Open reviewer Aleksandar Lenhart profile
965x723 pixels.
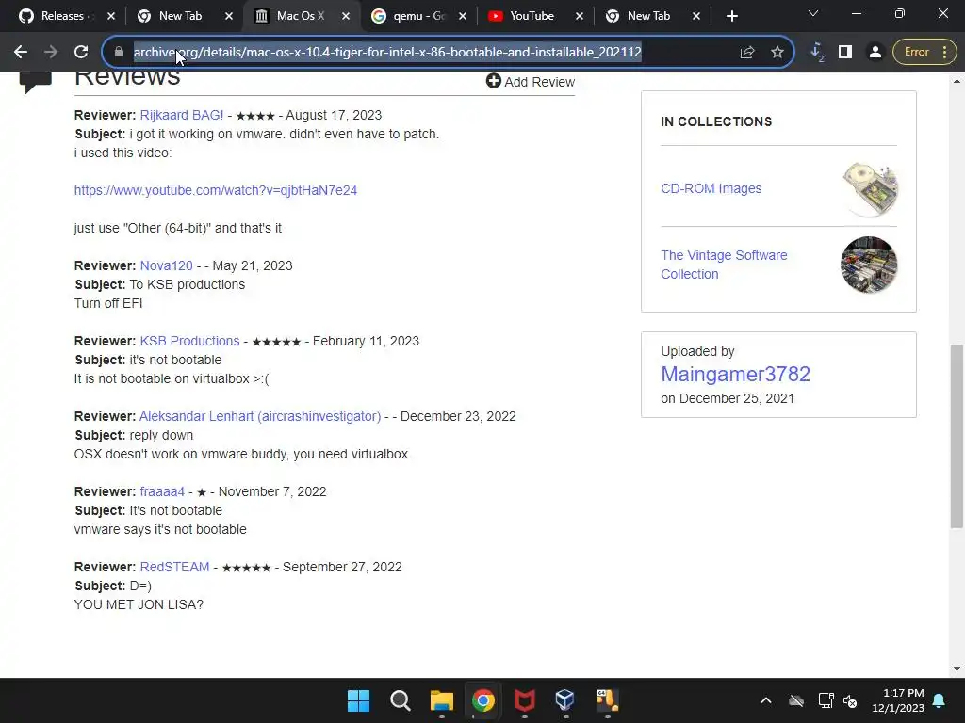pos(260,416)
